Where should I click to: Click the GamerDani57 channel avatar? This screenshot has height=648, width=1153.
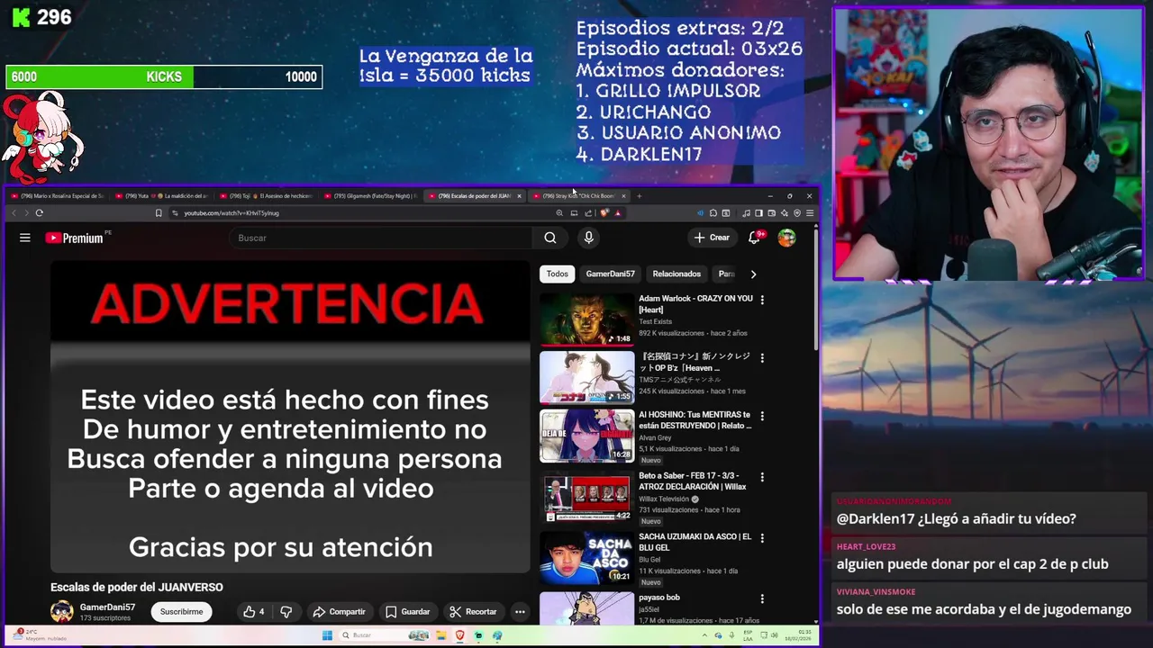click(61, 612)
